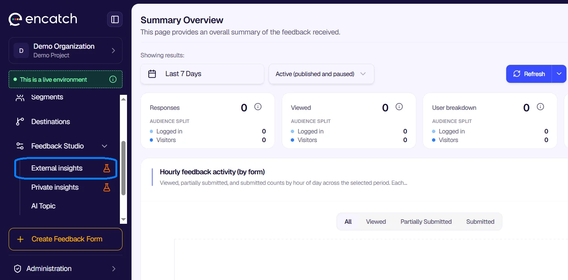Click AUDIENCE SPLIT label in User breakdown card
568x280 pixels.
coord(452,121)
